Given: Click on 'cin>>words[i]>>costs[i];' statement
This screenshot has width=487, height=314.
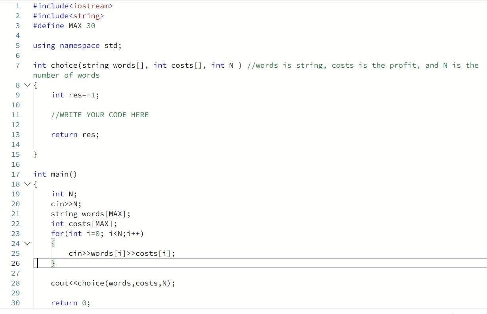Looking at the screenshot, I should pos(122,253).
